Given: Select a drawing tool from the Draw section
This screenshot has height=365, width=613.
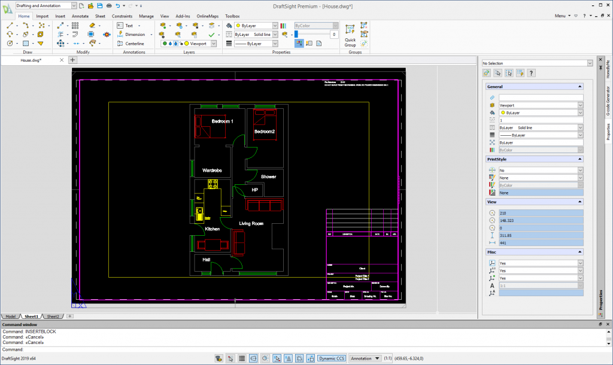Looking at the screenshot, I should [x=10, y=26].
